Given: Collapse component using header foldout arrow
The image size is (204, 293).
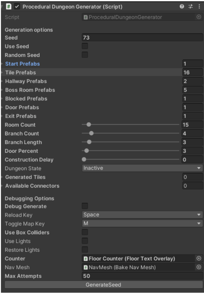Looking at the screenshot, I should (3, 7).
